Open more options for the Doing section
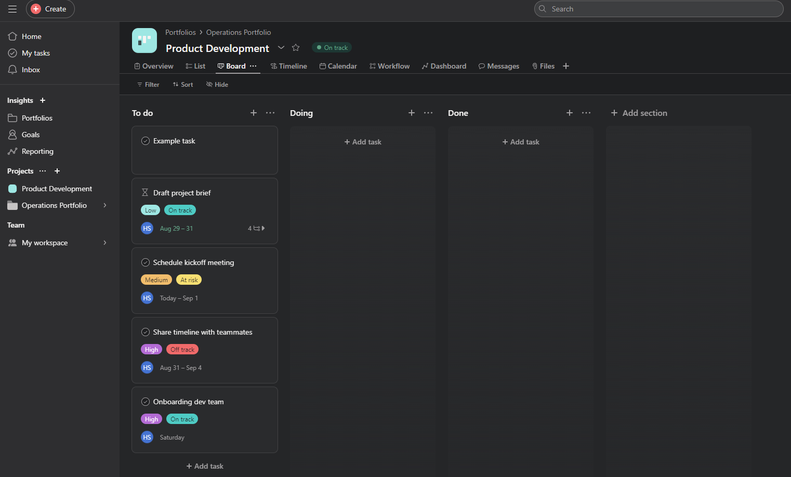This screenshot has height=477, width=791. click(x=428, y=113)
